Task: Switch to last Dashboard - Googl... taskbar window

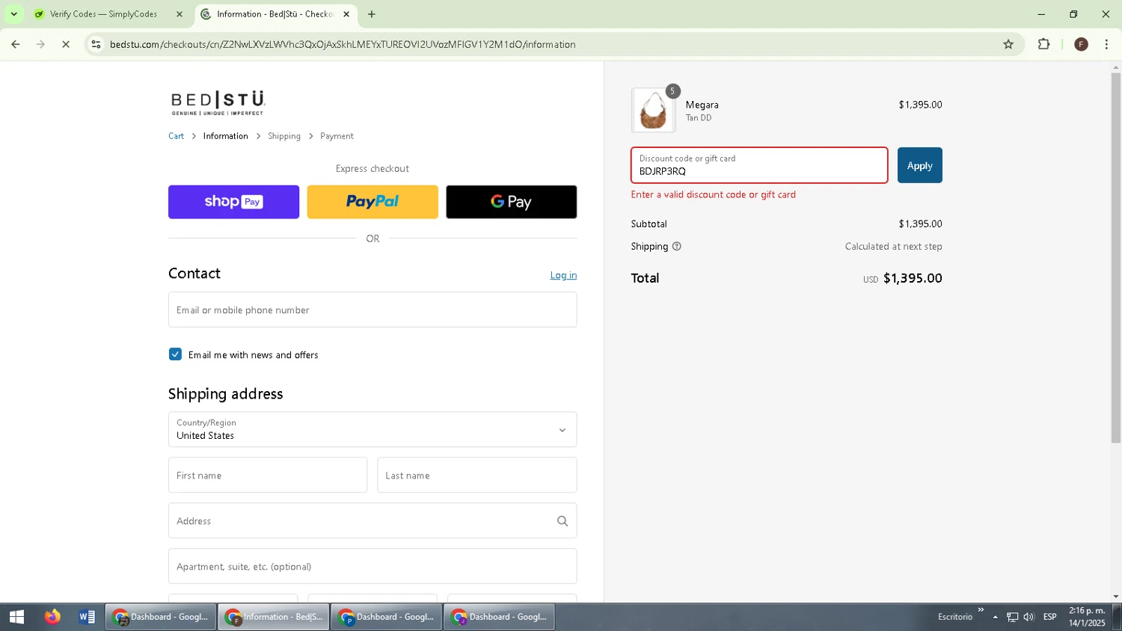Action: [500, 617]
